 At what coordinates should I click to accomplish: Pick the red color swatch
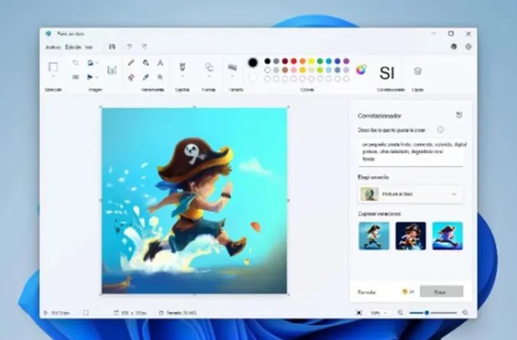point(294,61)
